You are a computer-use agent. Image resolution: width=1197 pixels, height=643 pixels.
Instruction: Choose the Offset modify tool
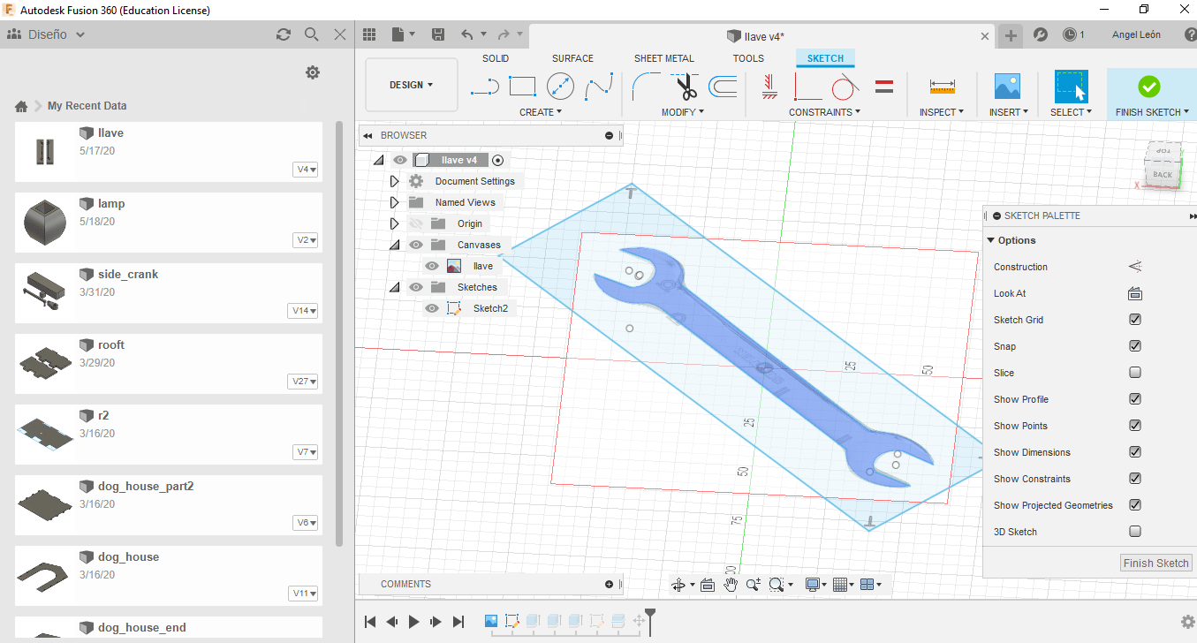[x=723, y=87]
